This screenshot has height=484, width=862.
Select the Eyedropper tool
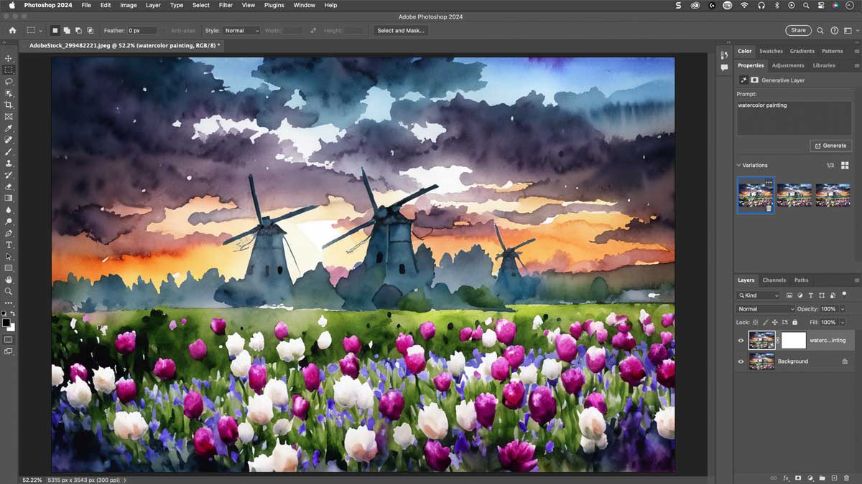pyautogui.click(x=9, y=128)
